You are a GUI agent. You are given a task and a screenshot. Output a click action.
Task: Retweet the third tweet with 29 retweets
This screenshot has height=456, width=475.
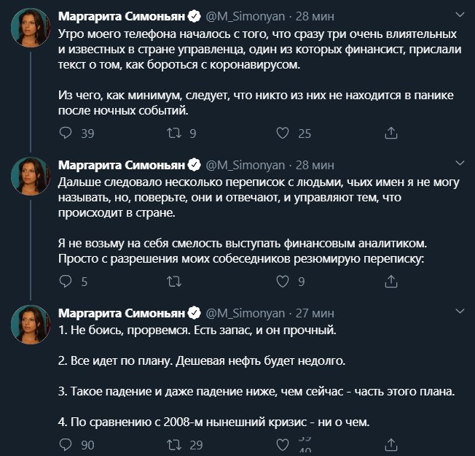(x=174, y=445)
